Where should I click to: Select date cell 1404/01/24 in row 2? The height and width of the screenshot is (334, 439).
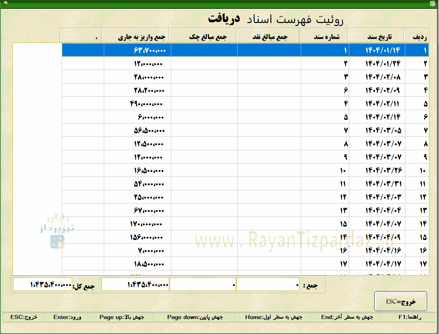click(x=377, y=63)
